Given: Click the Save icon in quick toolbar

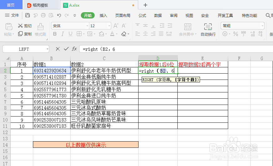Looking at the screenshot, I should (x=28, y=15).
